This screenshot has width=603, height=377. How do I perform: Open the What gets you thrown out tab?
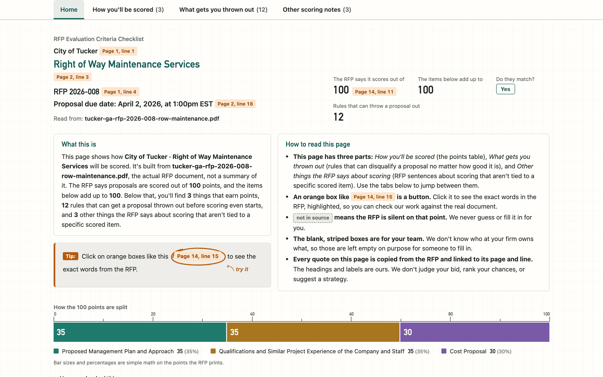[223, 9]
